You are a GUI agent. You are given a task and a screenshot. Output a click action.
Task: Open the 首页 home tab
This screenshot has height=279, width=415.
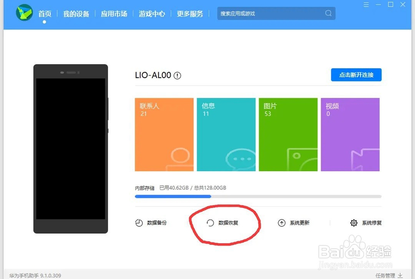coord(45,14)
